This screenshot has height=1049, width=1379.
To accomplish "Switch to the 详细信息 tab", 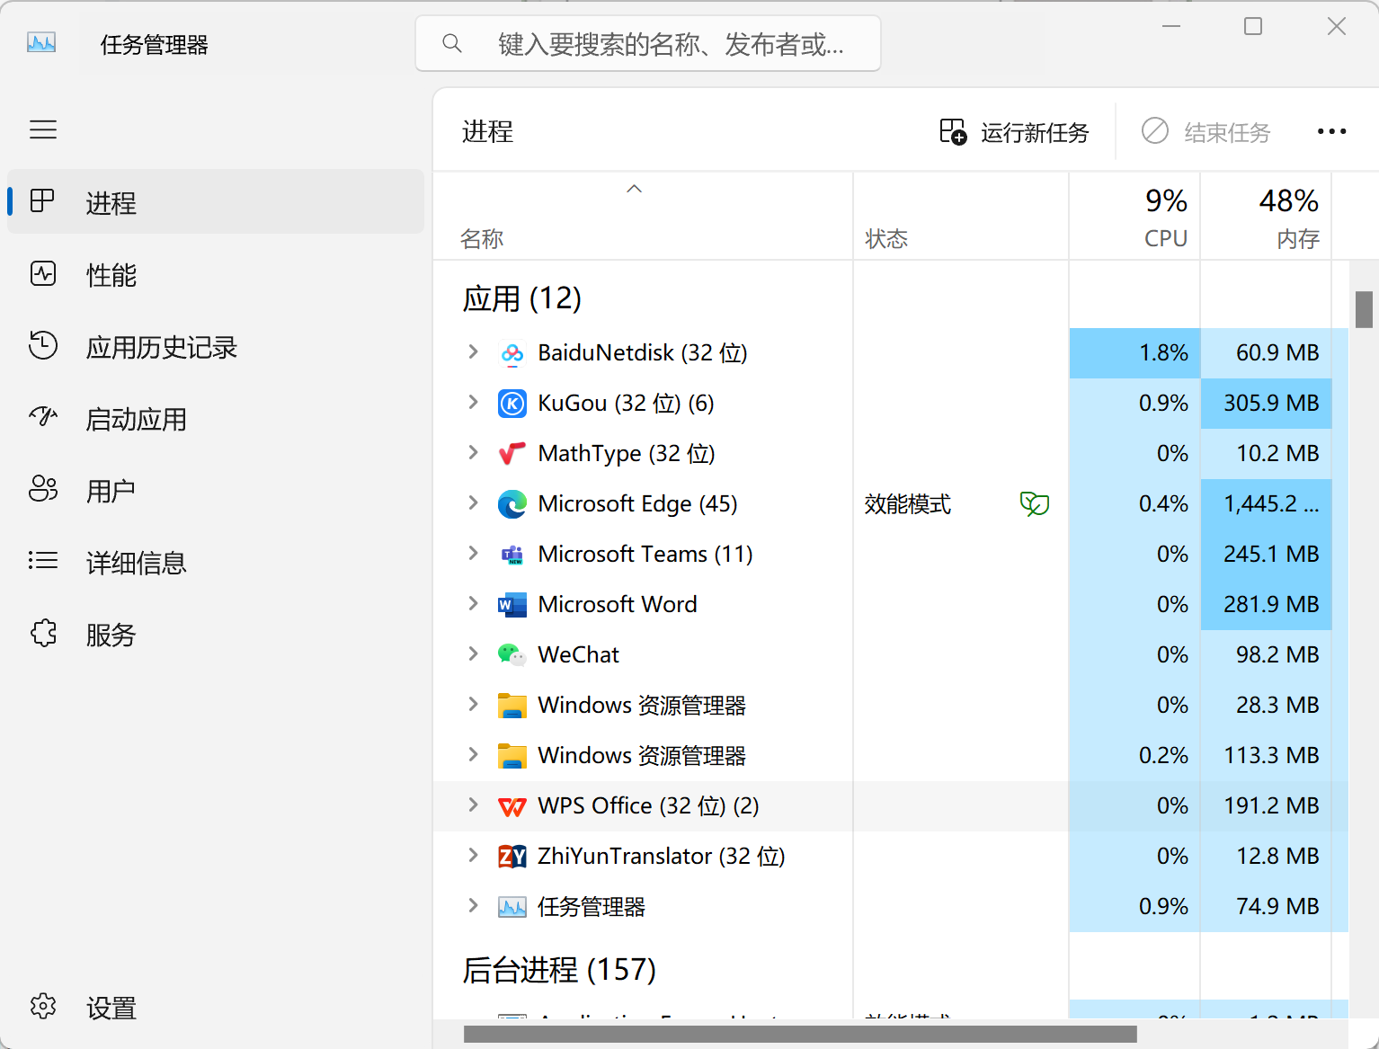I will click(x=216, y=562).
